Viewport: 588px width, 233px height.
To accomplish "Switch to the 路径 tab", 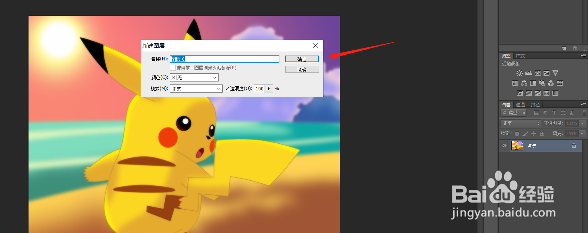I will (535, 105).
